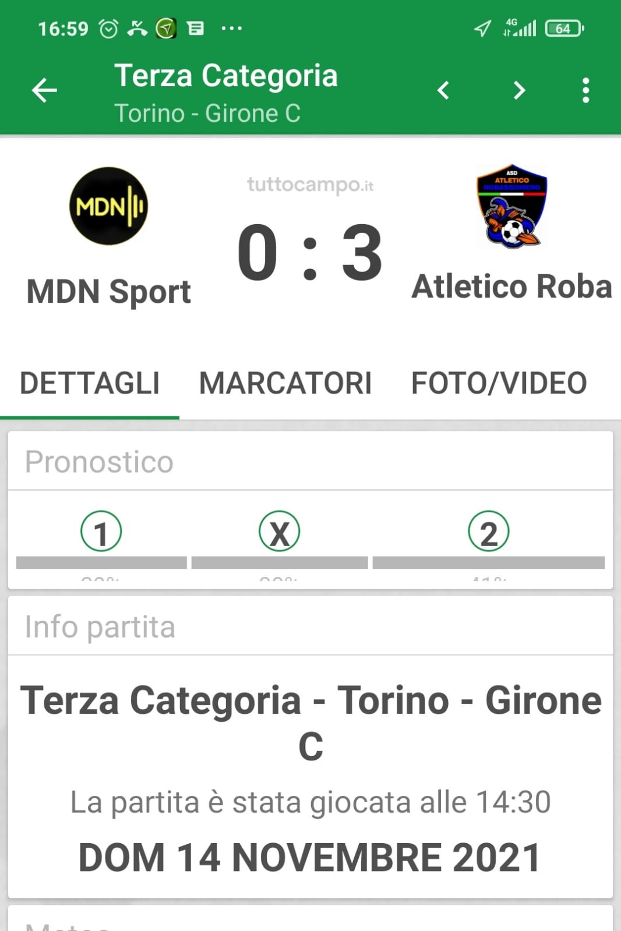The height and width of the screenshot is (931, 621).
Task: Go to next match with right chevron
Action: [519, 90]
